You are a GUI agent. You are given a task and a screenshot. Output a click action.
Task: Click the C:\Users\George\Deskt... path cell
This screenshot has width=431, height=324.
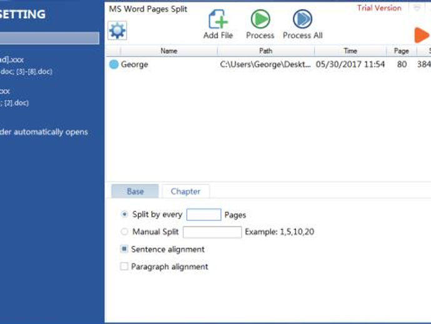coord(265,64)
